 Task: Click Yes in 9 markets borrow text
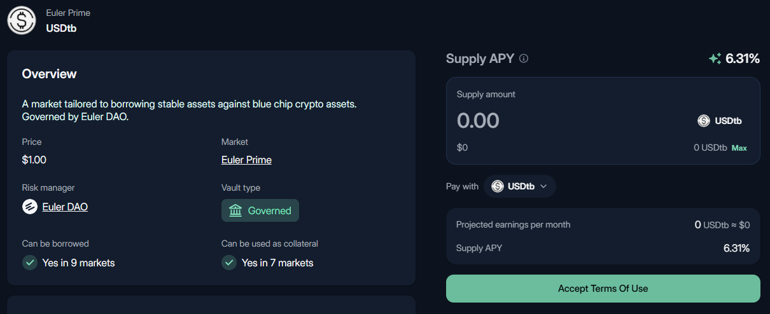(78, 263)
